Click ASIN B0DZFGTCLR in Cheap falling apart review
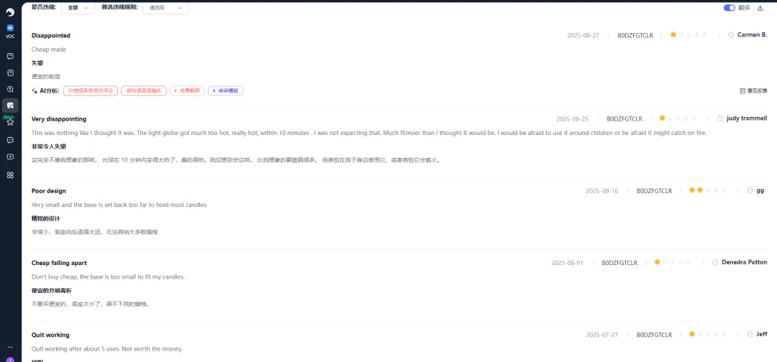The image size is (777, 362). [x=619, y=263]
